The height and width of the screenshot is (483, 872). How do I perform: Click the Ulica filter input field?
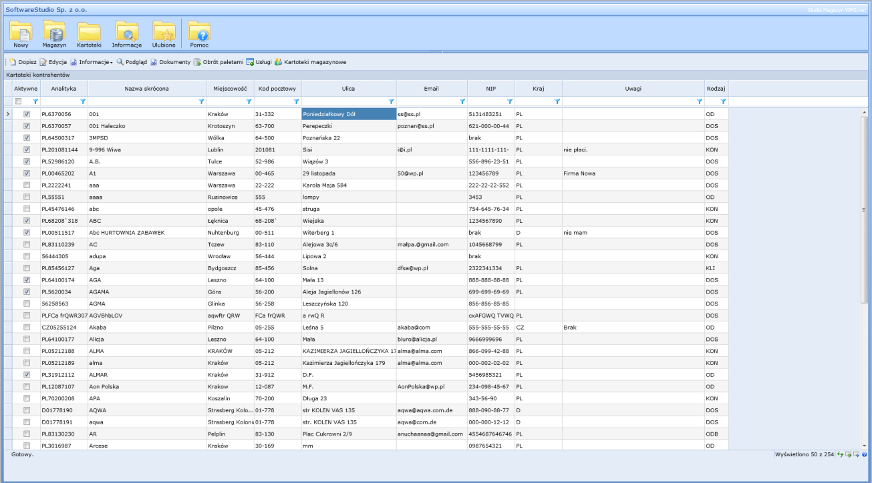pyautogui.click(x=344, y=101)
